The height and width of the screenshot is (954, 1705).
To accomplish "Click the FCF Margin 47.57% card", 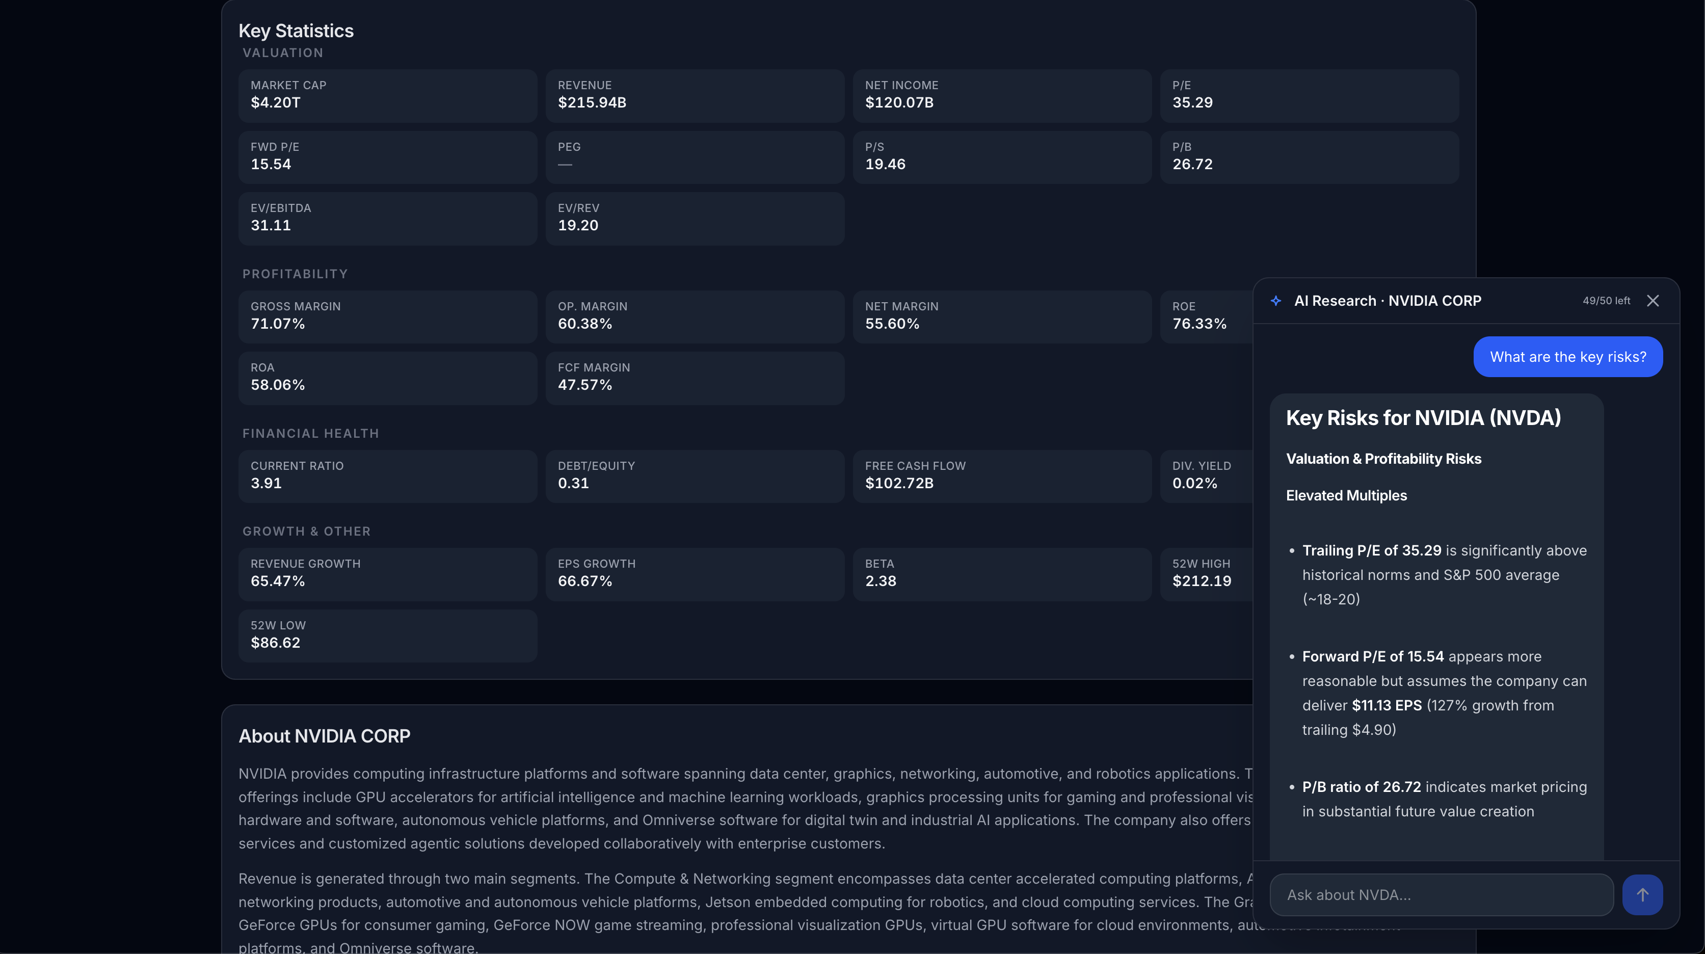I will click(695, 378).
